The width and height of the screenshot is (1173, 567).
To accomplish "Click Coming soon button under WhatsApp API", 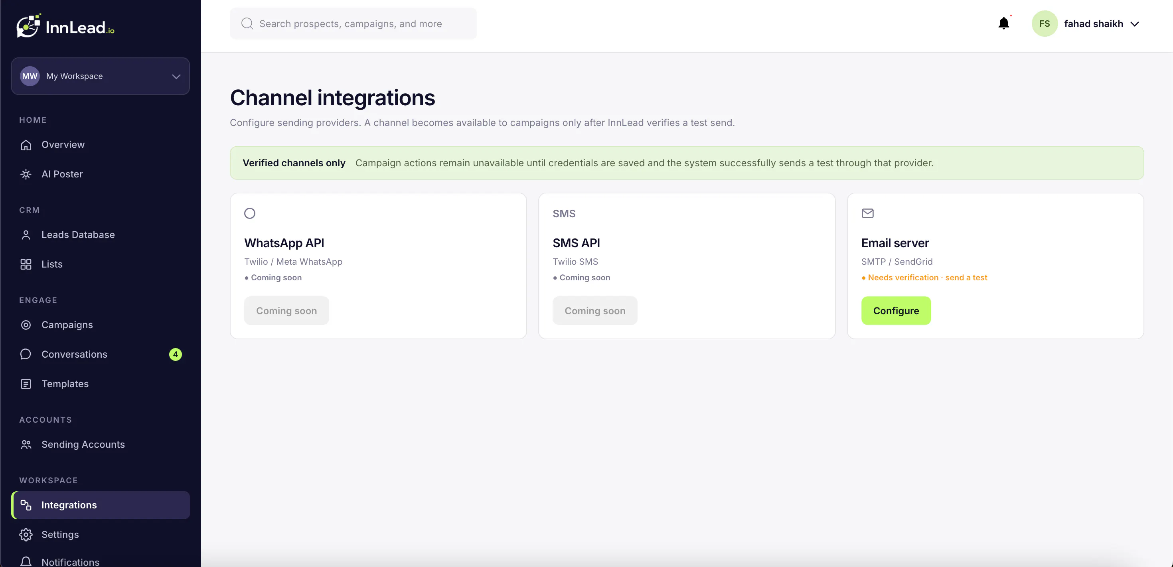I will coord(286,311).
